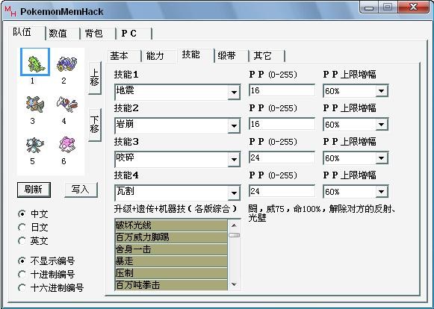Select 压制 in the move list
Image resolution: width=434 pixels, height=309 pixels.
pos(171,273)
